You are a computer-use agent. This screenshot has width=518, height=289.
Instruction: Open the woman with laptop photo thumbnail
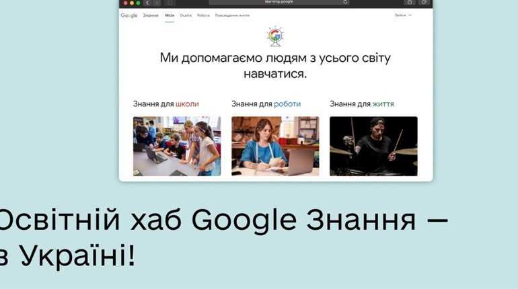point(275,146)
